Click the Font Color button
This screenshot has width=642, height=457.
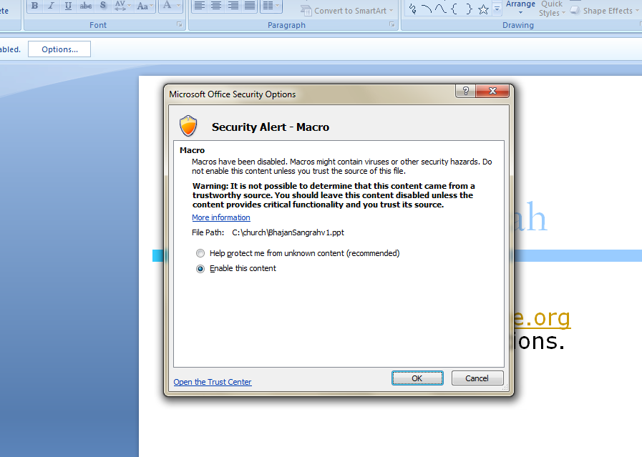pyautogui.click(x=167, y=6)
